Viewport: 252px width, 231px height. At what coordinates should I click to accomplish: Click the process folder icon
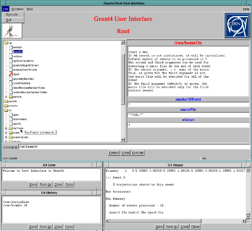pyautogui.click(x=6, y=106)
